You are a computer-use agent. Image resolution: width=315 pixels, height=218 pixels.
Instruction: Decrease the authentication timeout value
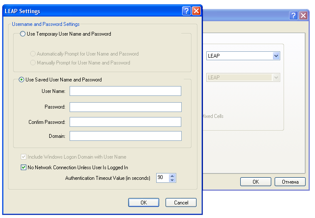coord(172,180)
